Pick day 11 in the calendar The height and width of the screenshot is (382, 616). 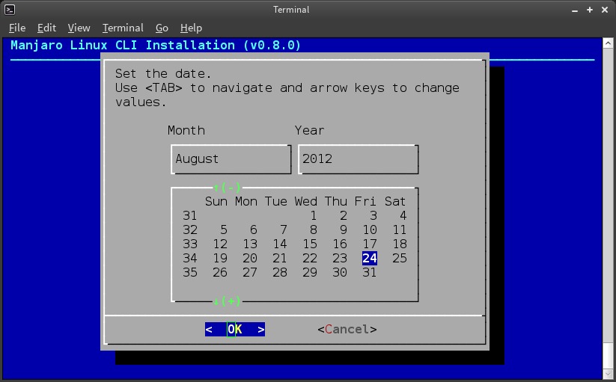400,229
